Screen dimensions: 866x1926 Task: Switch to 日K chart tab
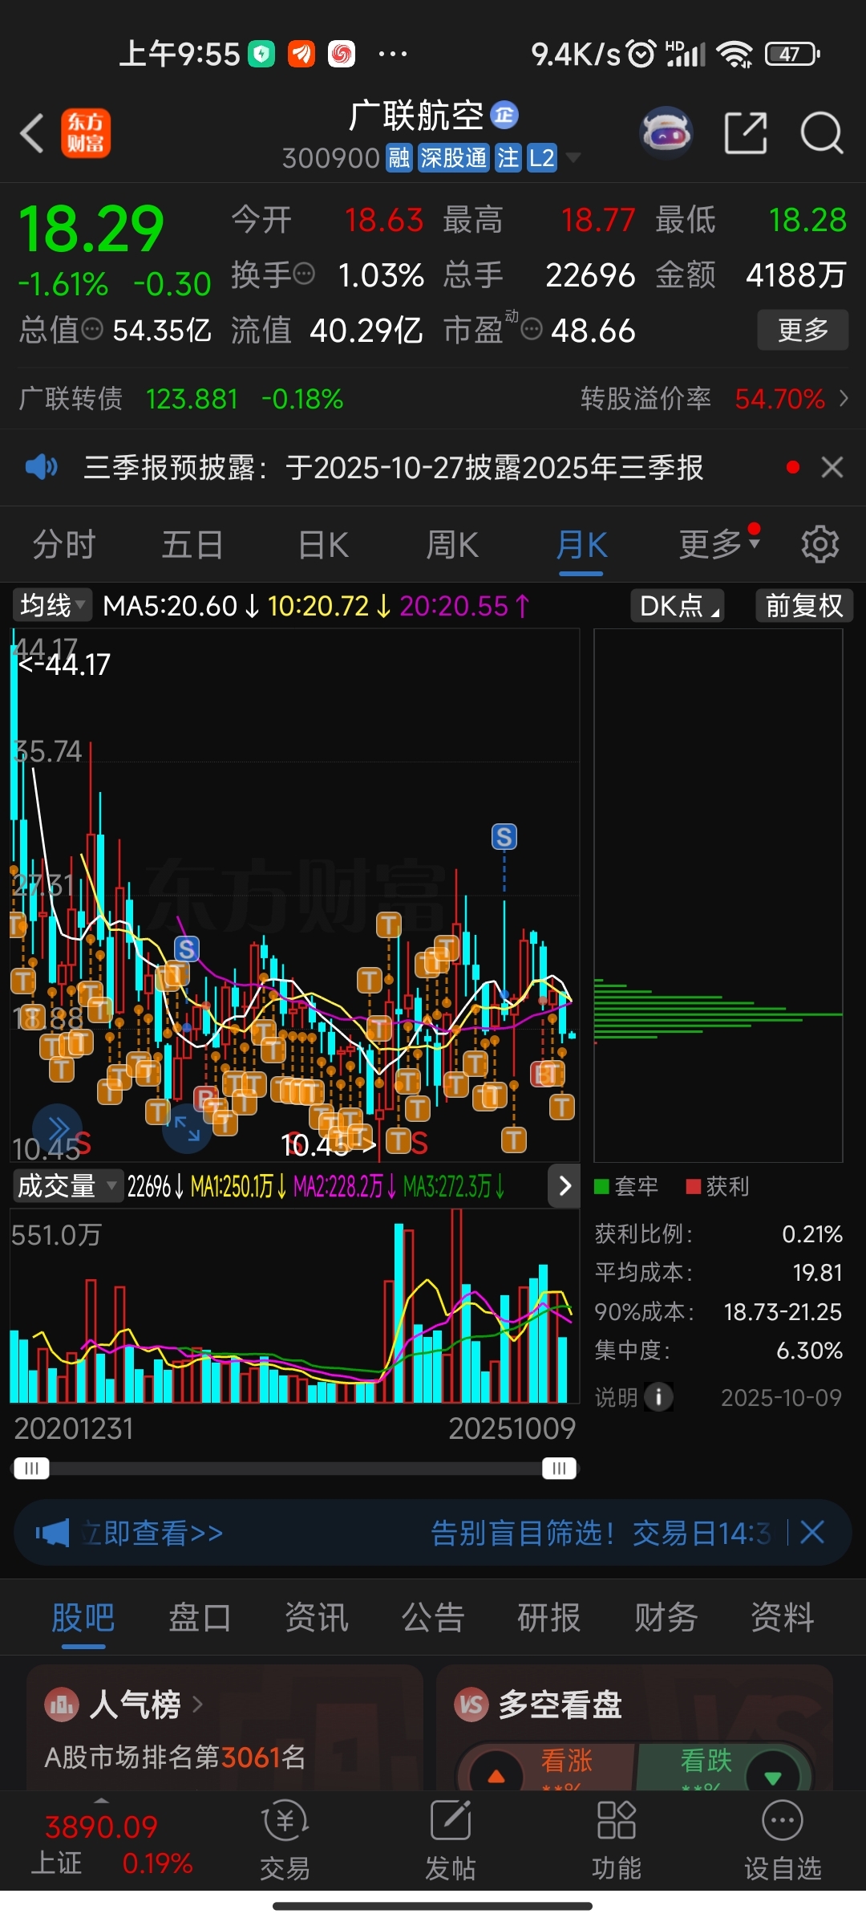coord(323,545)
